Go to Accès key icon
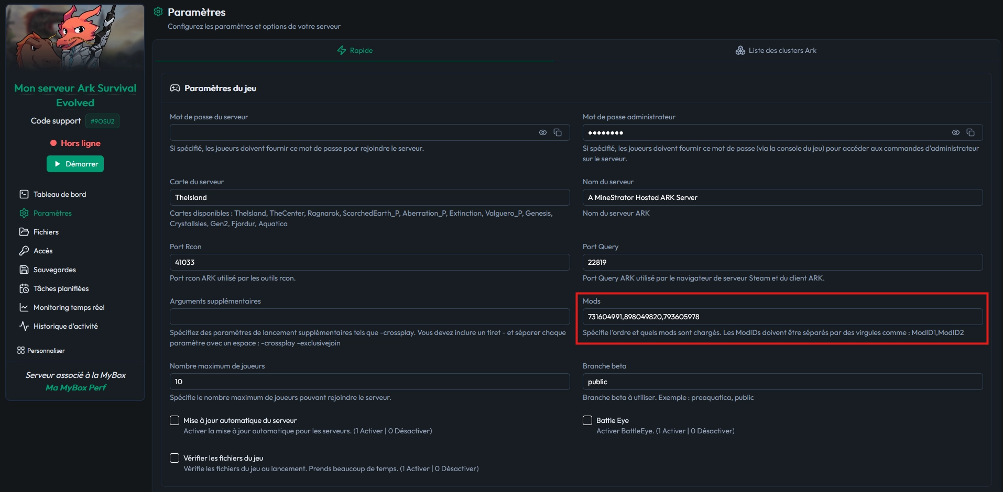Viewport: 1003px width, 492px height. [x=24, y=251]
